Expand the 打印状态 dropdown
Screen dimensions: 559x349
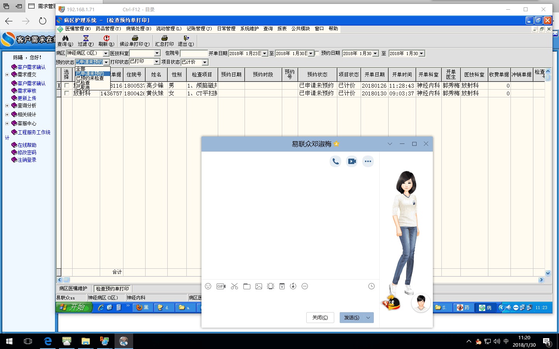tap(156, 62)
